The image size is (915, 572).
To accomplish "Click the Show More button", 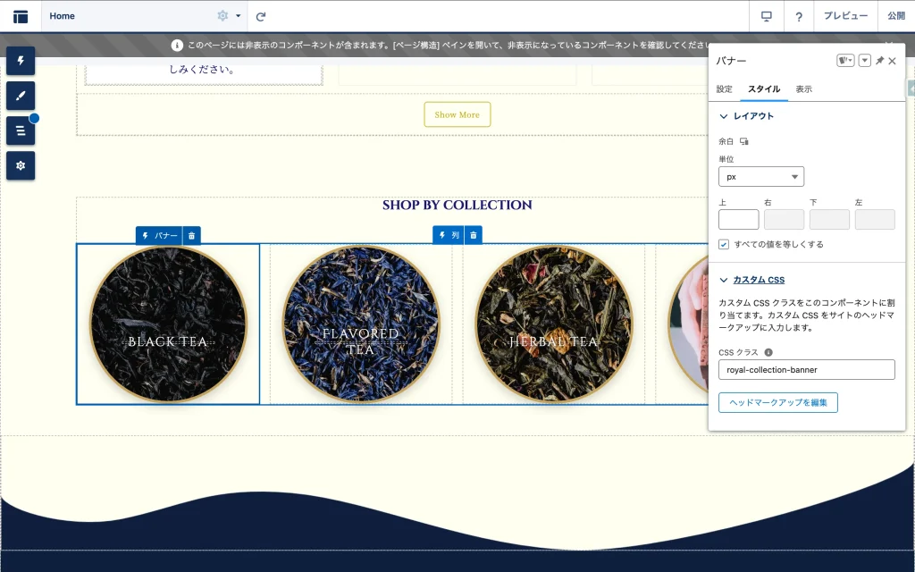I will (457, 114).
